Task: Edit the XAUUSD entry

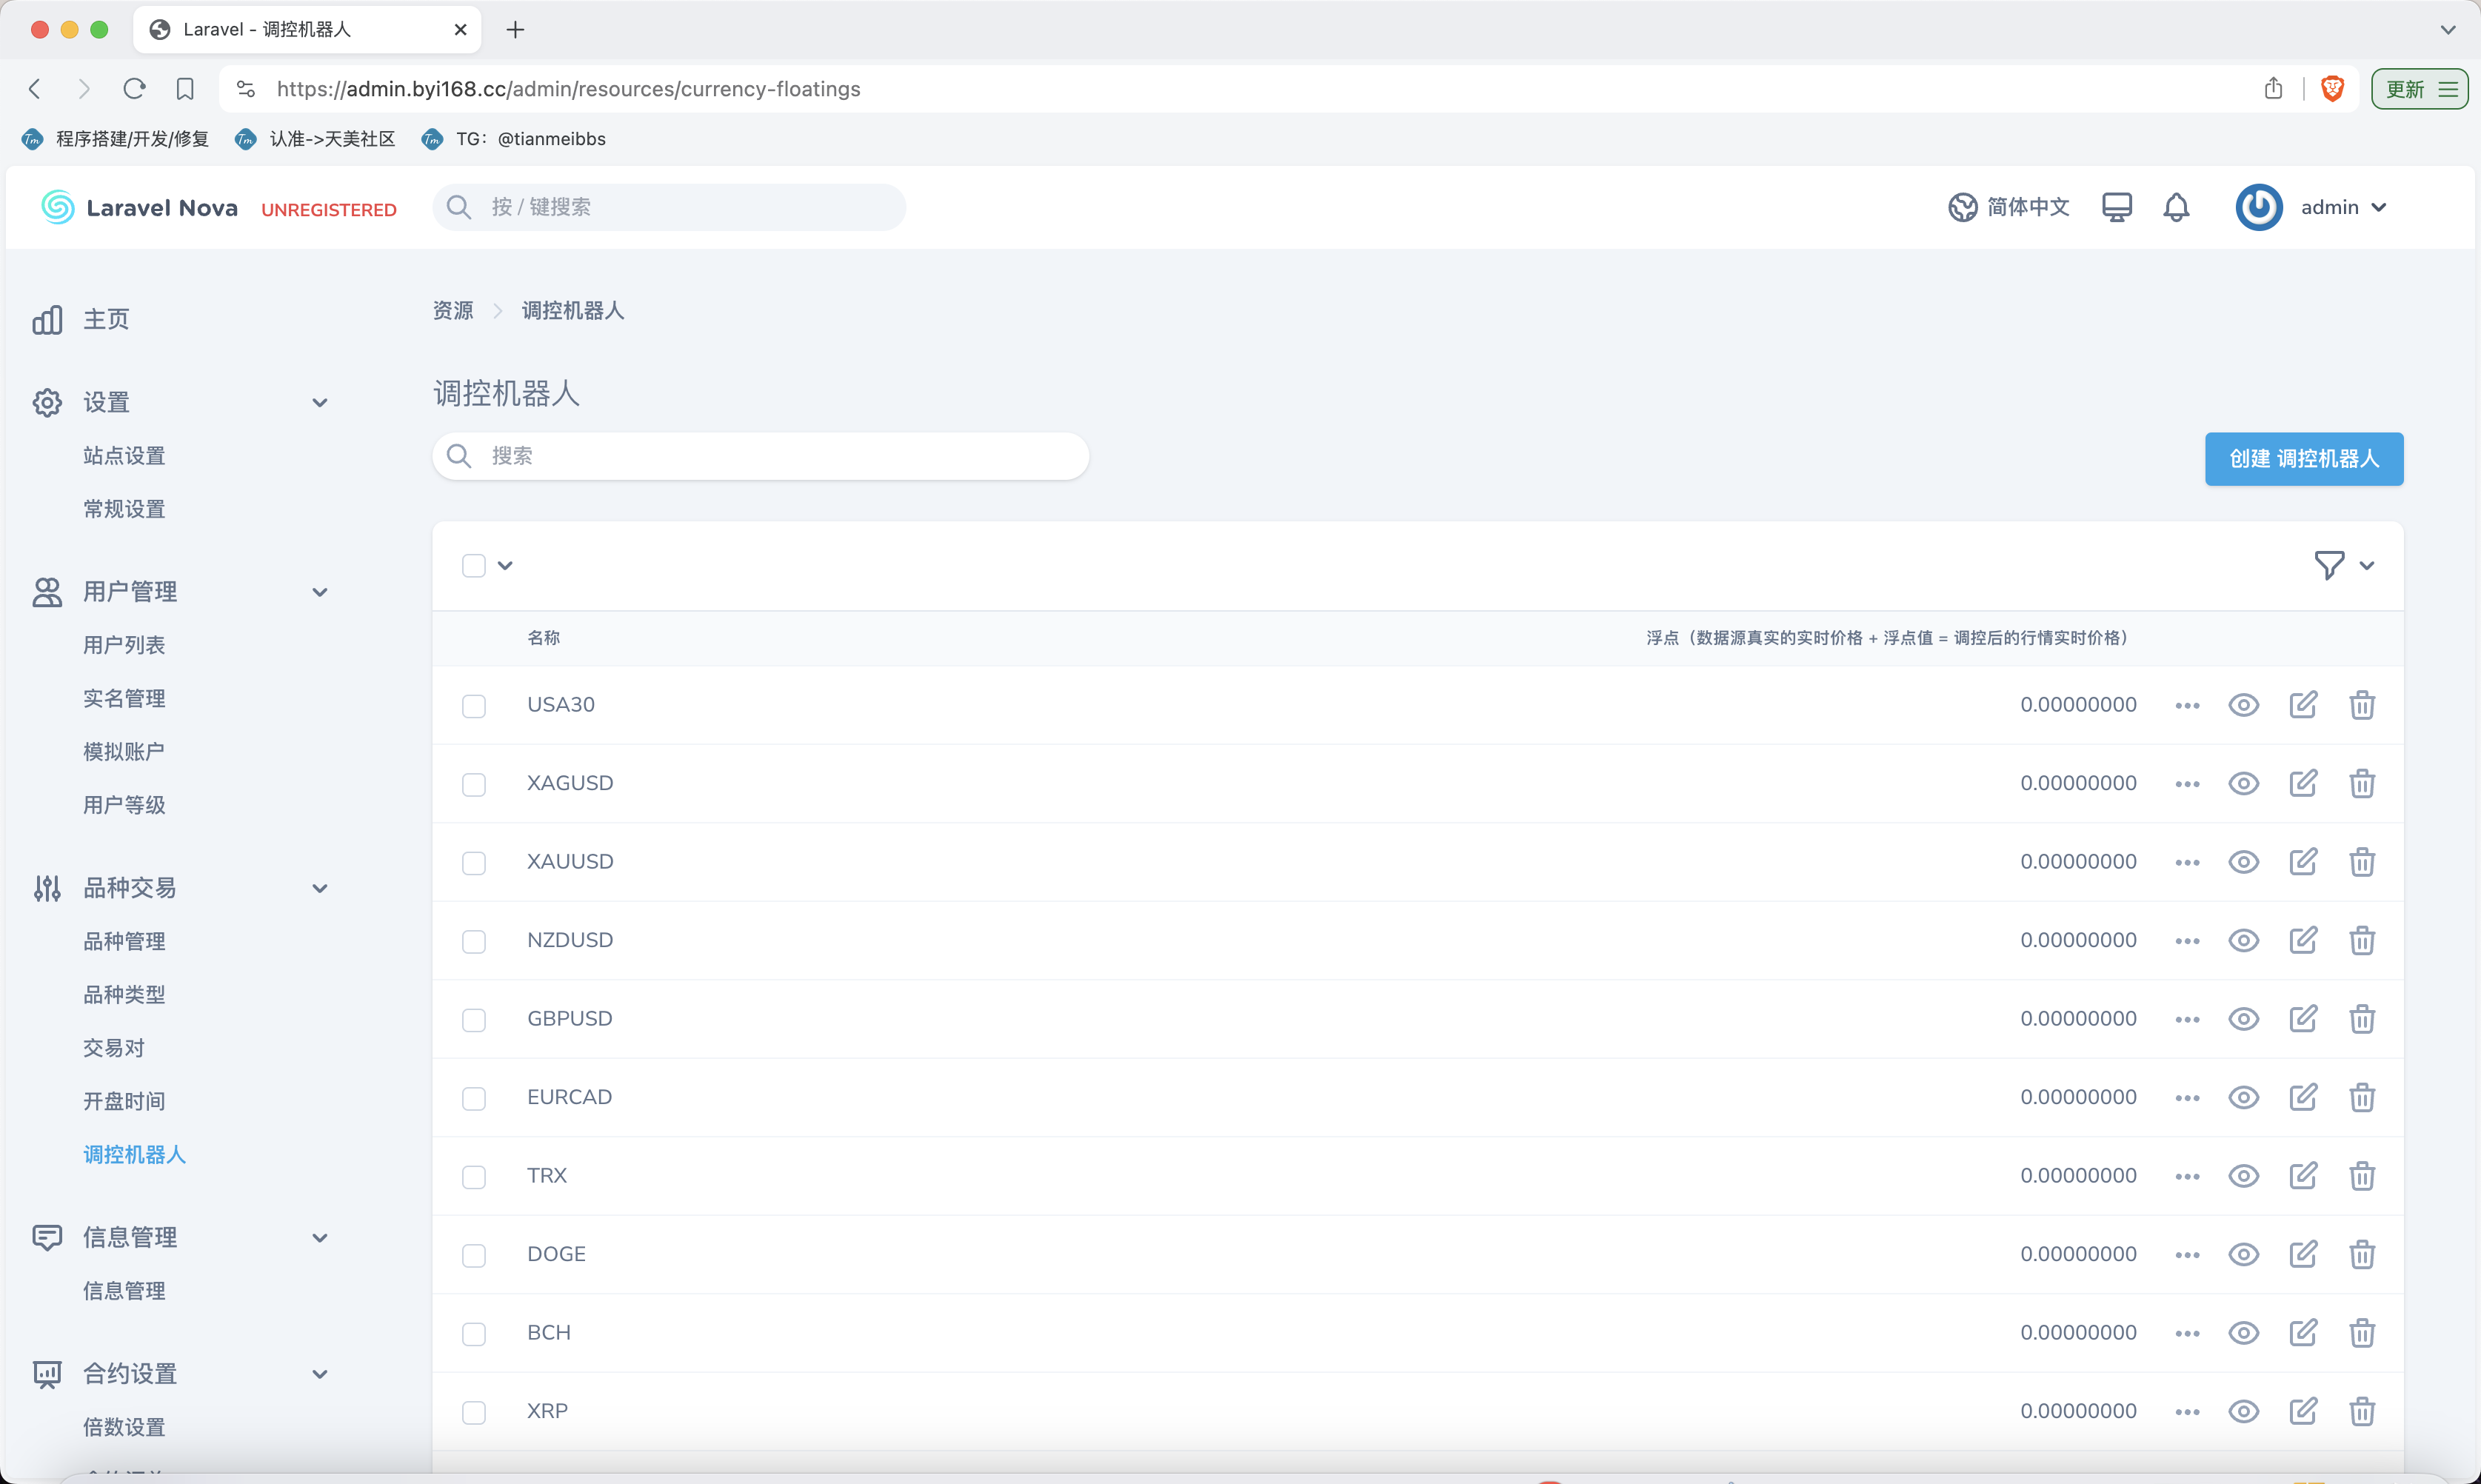Action: (2303, 862)
